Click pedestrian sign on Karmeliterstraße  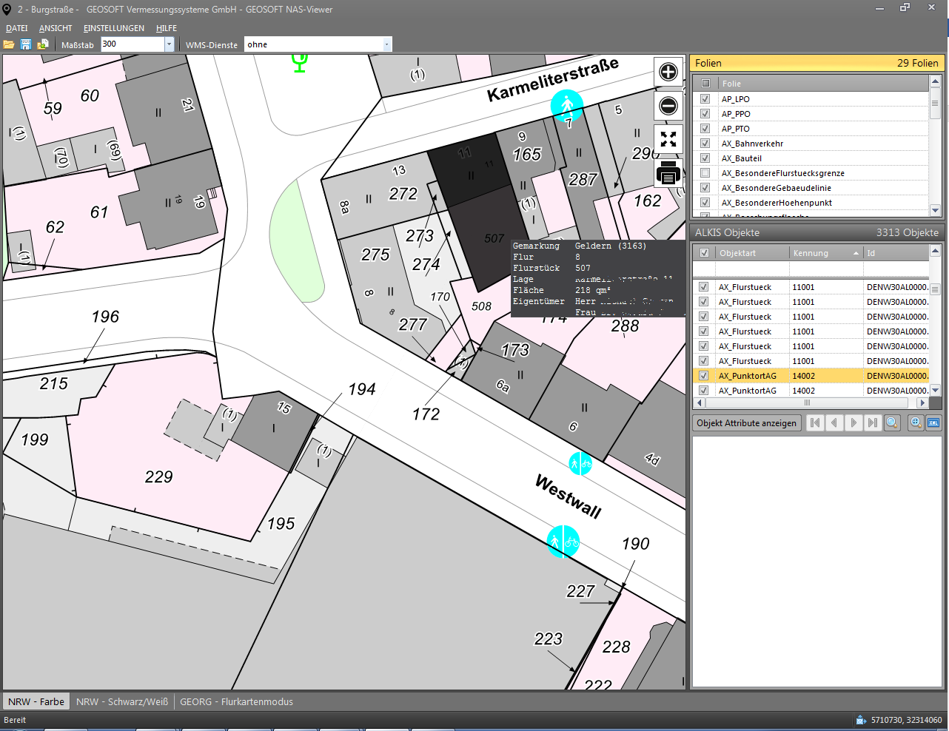567,106
